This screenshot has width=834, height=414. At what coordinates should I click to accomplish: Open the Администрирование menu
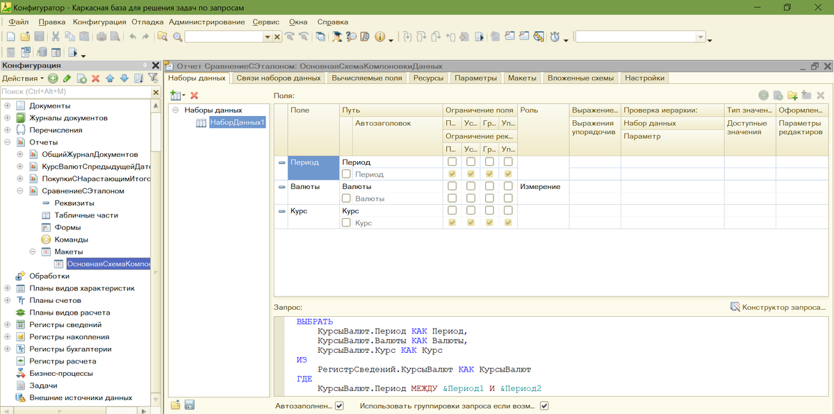tap(206, 22)
